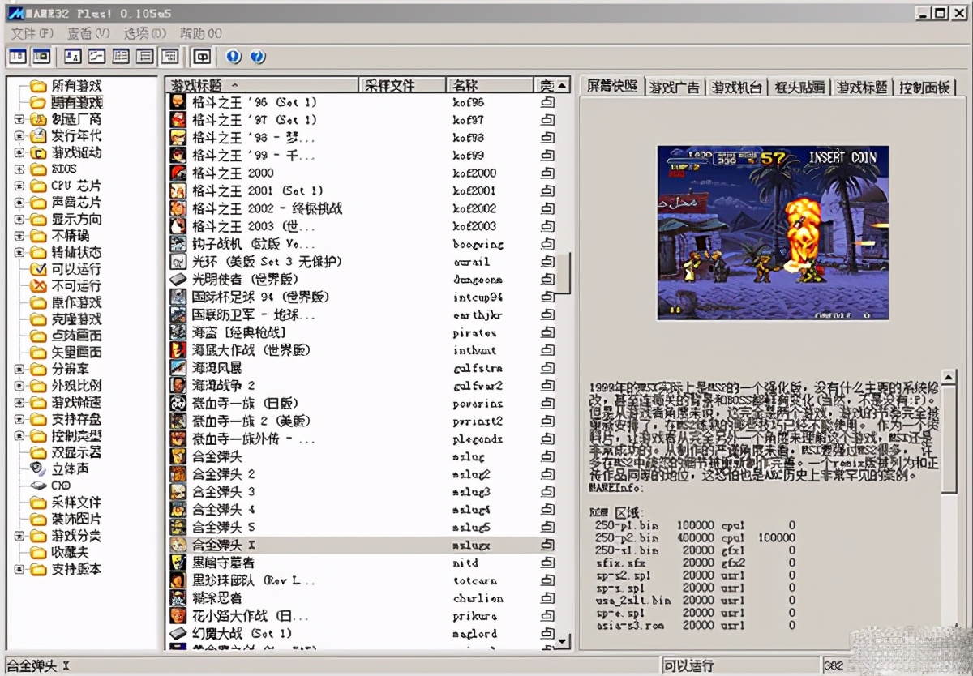Expand the 制造厂商 tree node
Image resolution: width=973 pixels, height=676 pixels.
point(18,118)
